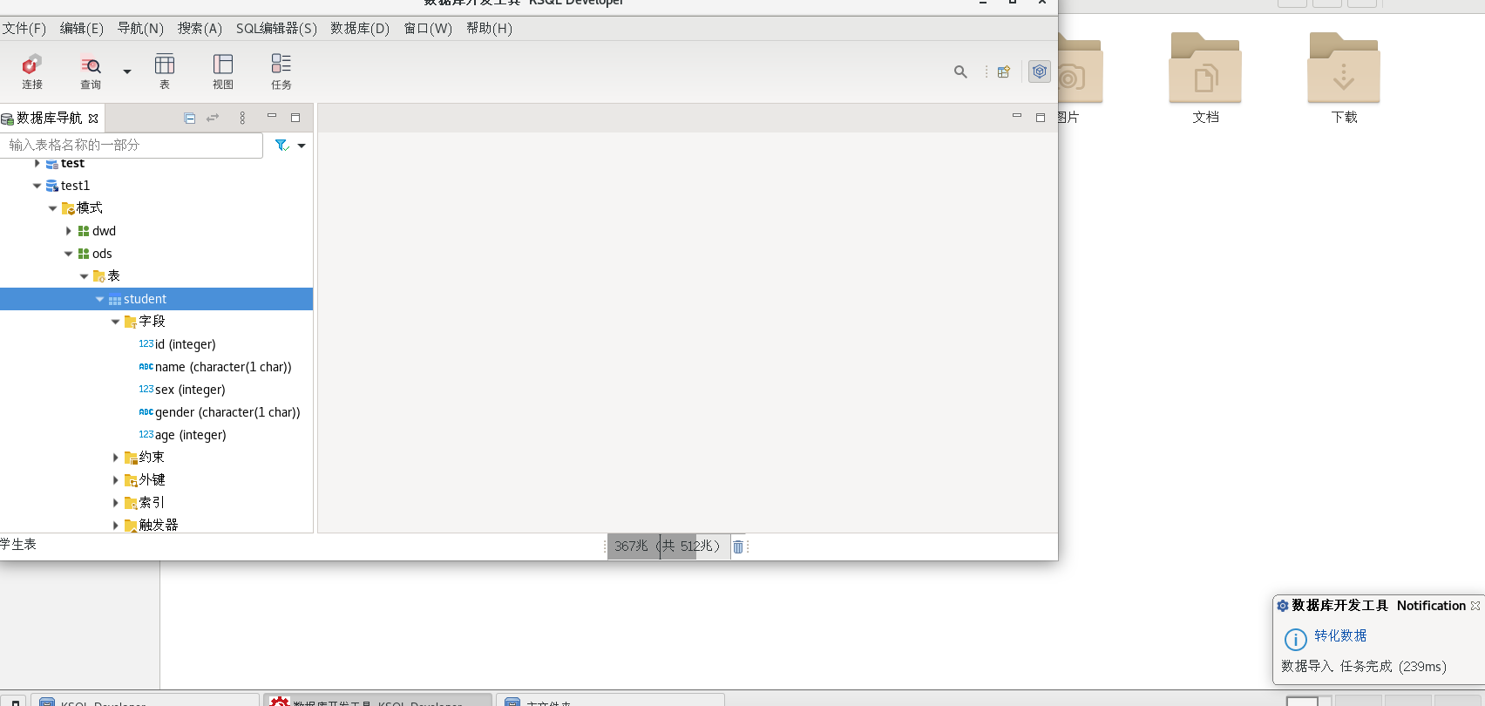The image size is (1485, 706).
Task: Click the table name filter input field
Action: pyautogui.click(x=131, y=145)
